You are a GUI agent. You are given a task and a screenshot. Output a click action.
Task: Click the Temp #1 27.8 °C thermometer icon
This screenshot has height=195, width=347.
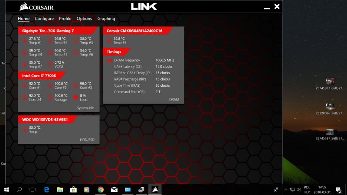click(x=25, y=41)
